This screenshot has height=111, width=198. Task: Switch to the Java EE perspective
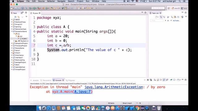pos(175,8)
